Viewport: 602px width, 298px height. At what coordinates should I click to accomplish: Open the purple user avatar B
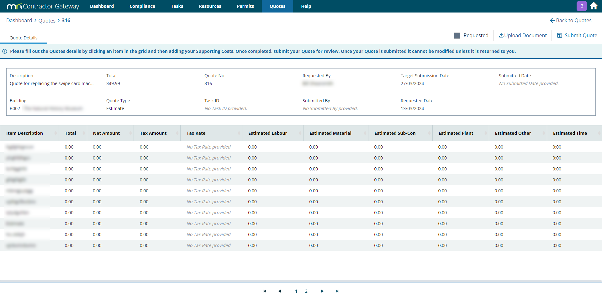tap(582, 6)
